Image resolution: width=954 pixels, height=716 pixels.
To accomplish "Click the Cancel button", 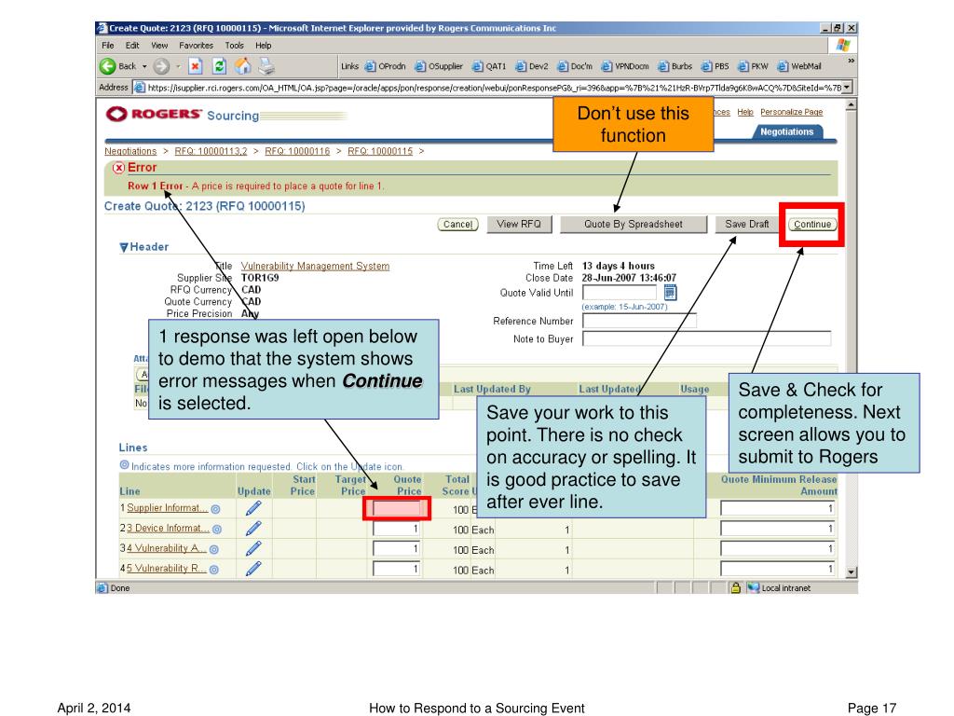I will click(x=458, y=225).
